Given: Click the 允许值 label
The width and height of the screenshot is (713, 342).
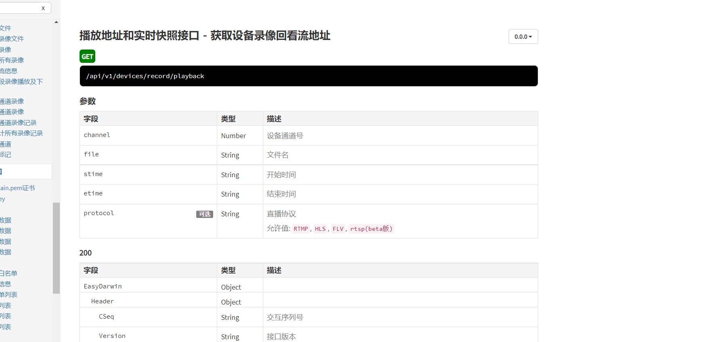Looking at the screenshot, I should point(278,228).
